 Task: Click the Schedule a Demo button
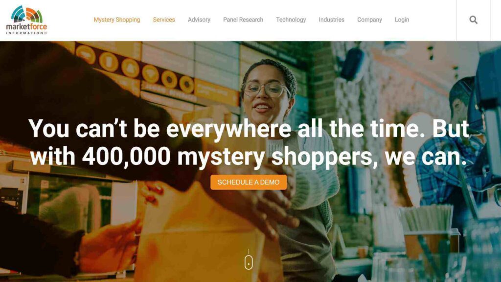coord(249,182)
